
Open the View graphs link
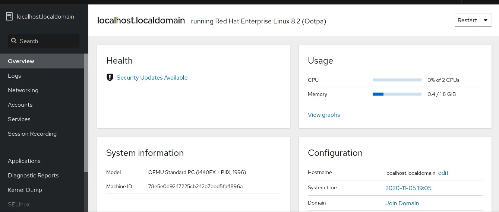click(x=324, y=115)
